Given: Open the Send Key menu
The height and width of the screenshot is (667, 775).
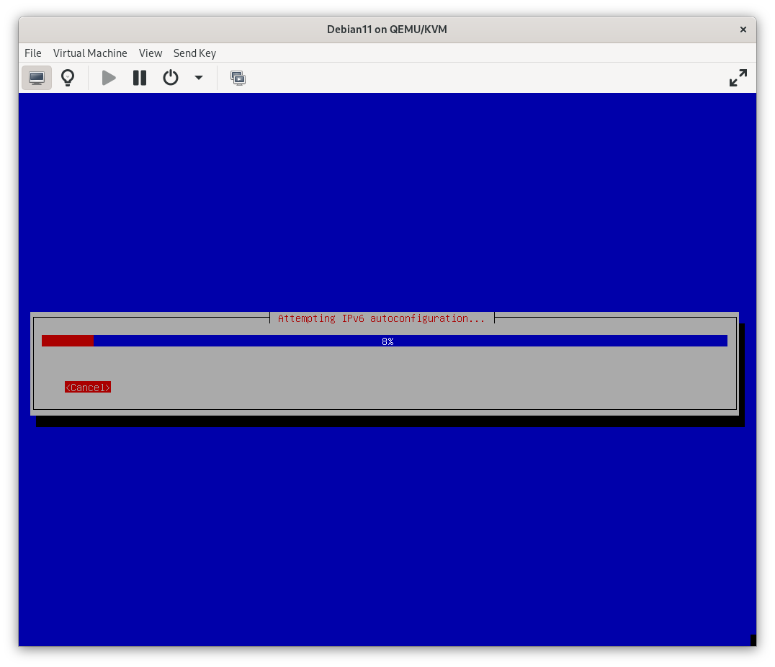Looking at the screenshot, I should pos(194,53).
